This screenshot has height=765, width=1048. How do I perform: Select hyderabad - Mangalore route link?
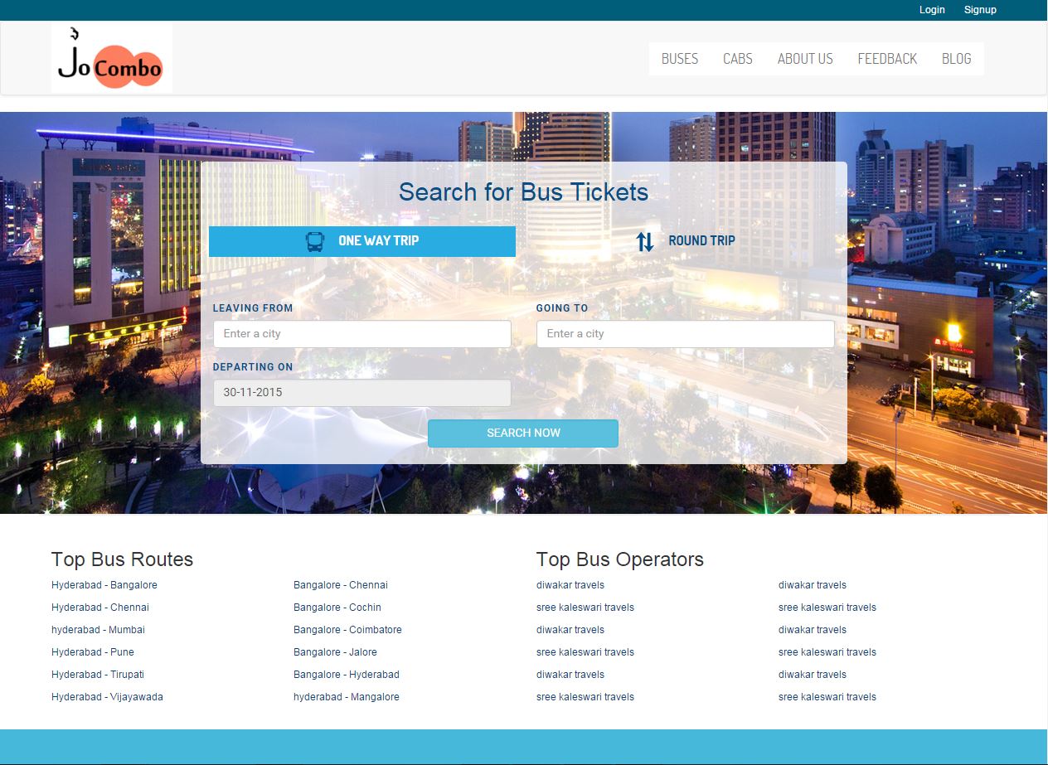click(x=347, y=697)
